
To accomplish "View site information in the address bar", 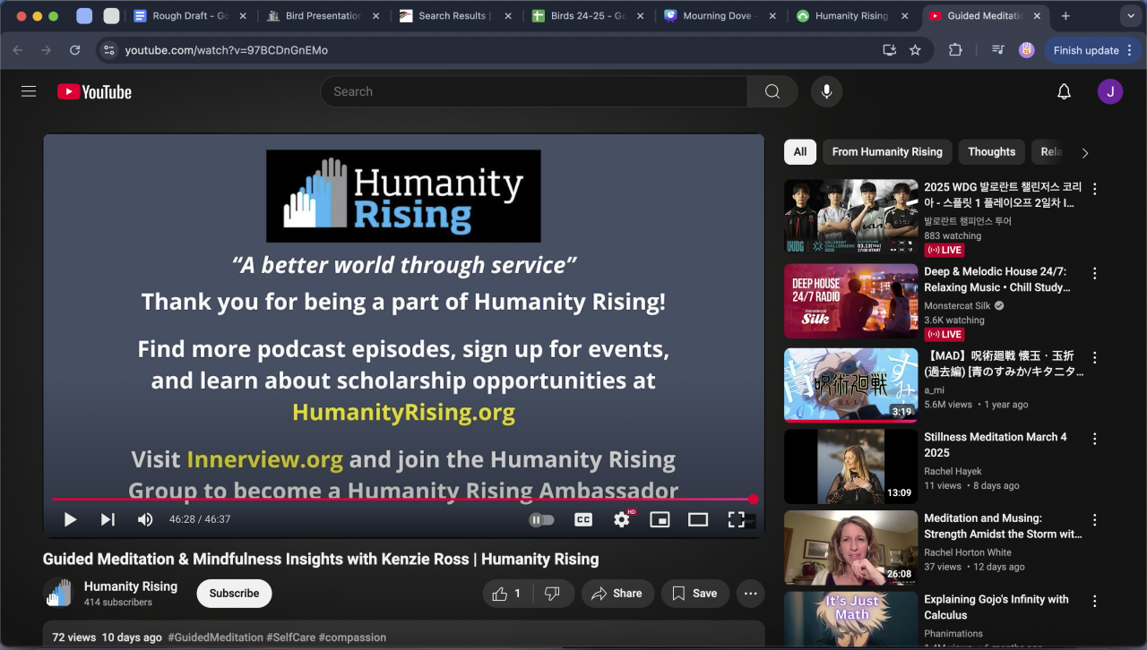I will 108,50.
